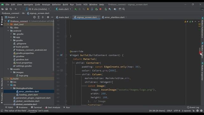Open the Navigate menu
The width and height of the screenshot is (204, 115).
click(x=28, y=4)
